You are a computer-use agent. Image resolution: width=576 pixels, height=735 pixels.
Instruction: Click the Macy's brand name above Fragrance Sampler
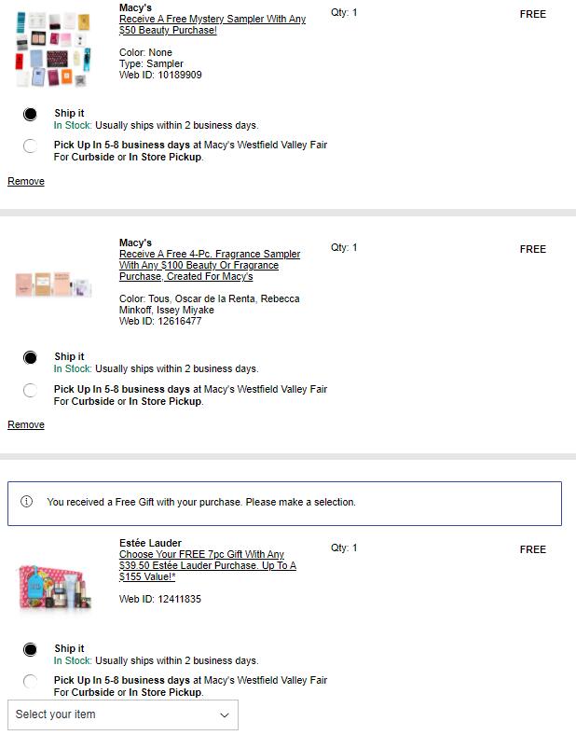[135, 243]
